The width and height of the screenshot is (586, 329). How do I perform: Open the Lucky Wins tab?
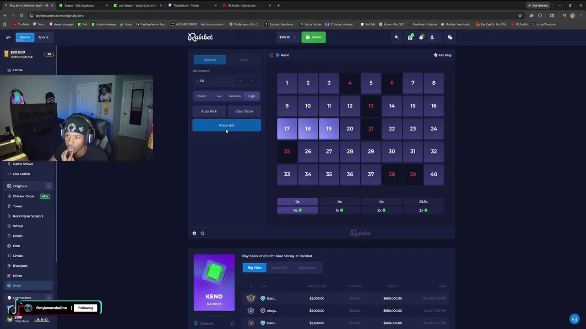click(280, 268)
